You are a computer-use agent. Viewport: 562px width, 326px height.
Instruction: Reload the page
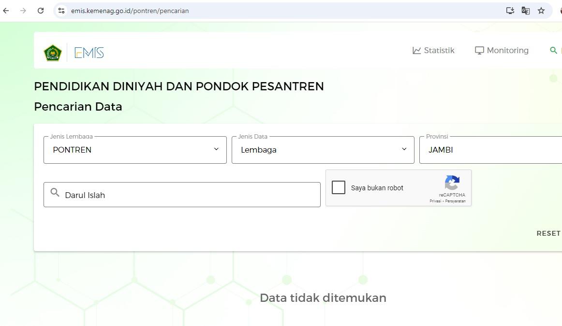[x=41, y=10]
